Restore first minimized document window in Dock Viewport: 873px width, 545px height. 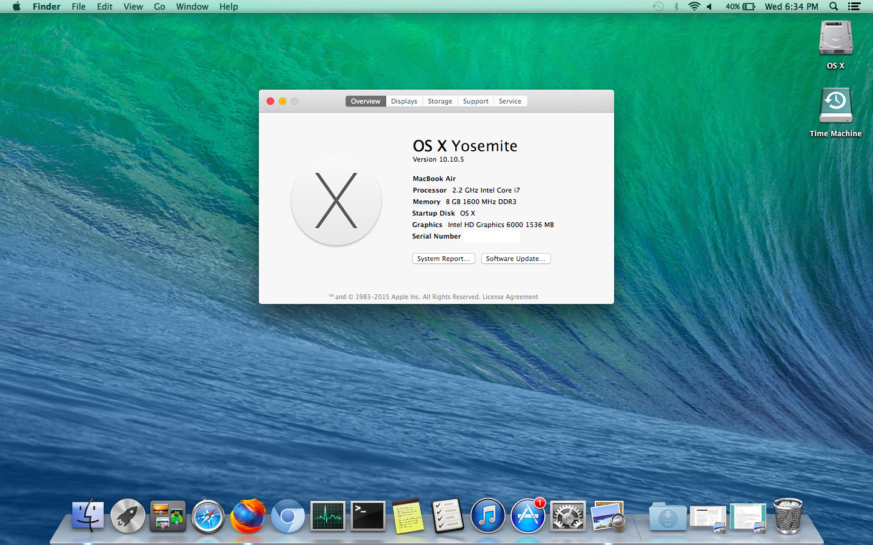pyautogui.click(x=707, y=518)
